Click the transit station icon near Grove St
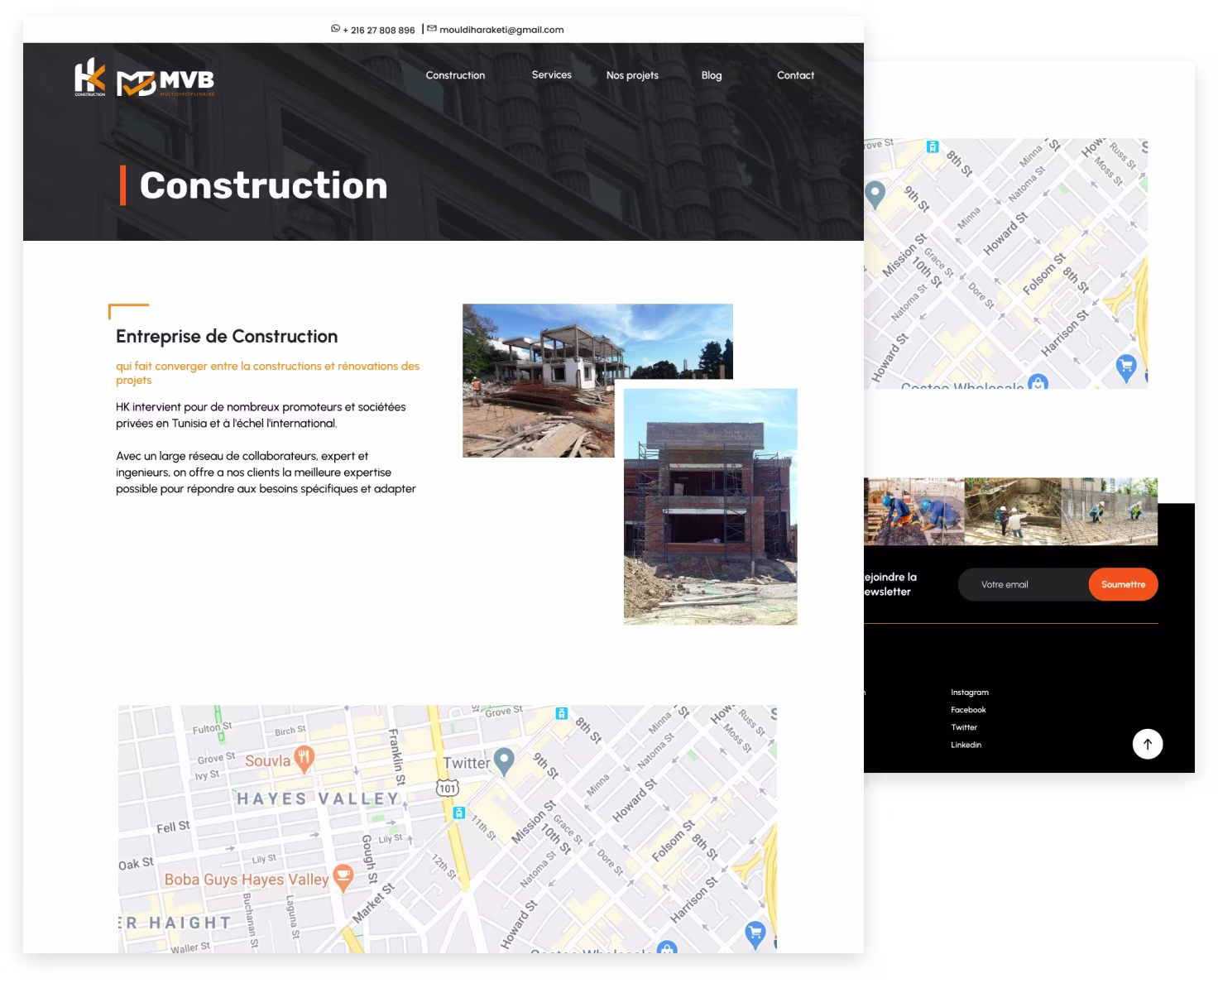This screenshot has height=983, width=1218. coord(561,713)
